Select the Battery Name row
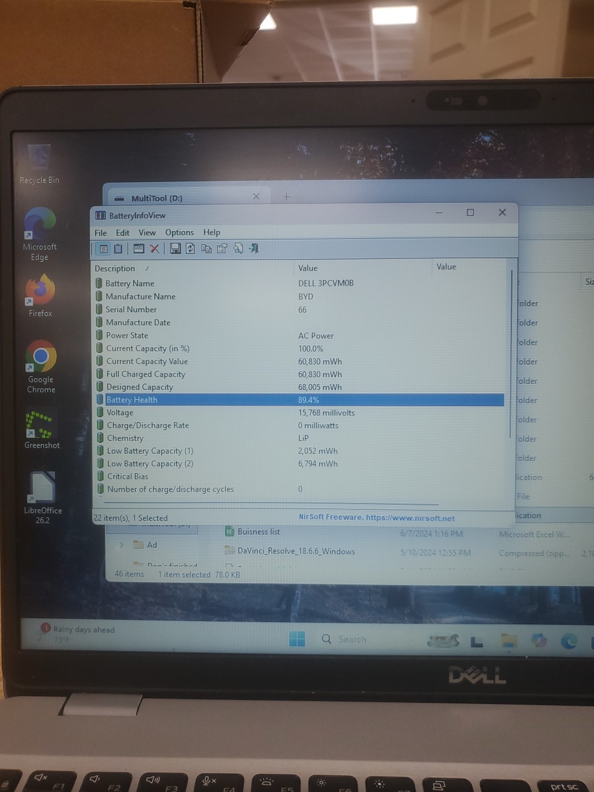 [x=300, y=283]
